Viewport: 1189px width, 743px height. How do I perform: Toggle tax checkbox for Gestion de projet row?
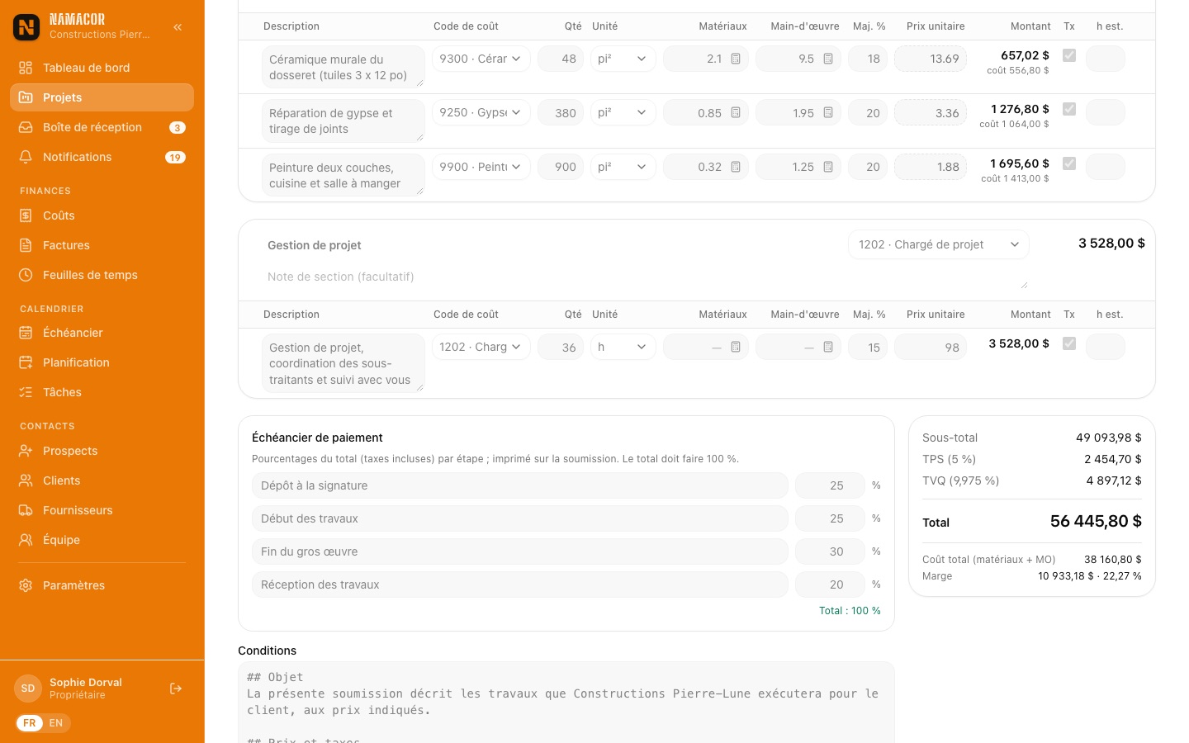point(1069,343)
